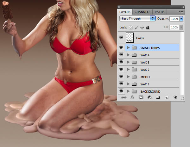This screenshot has height=147, width=190.
Task: Expand the BACKGROUND group
Action: click(128, 91)
